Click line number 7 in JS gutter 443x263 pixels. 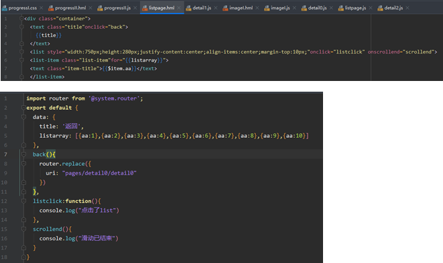pyautogui.click(x=5, y=155)
